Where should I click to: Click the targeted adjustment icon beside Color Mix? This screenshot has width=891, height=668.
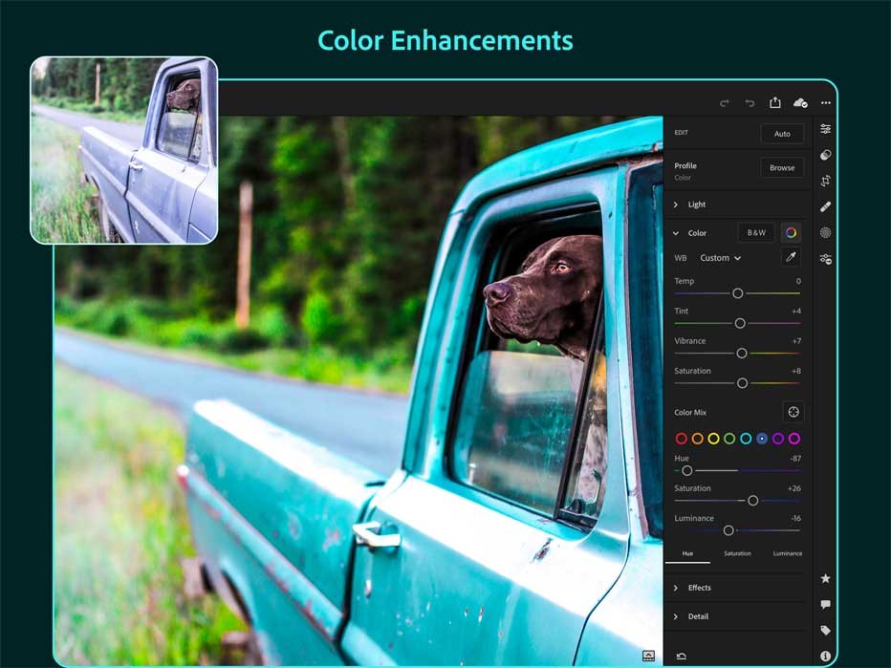(x=793, y=412)
